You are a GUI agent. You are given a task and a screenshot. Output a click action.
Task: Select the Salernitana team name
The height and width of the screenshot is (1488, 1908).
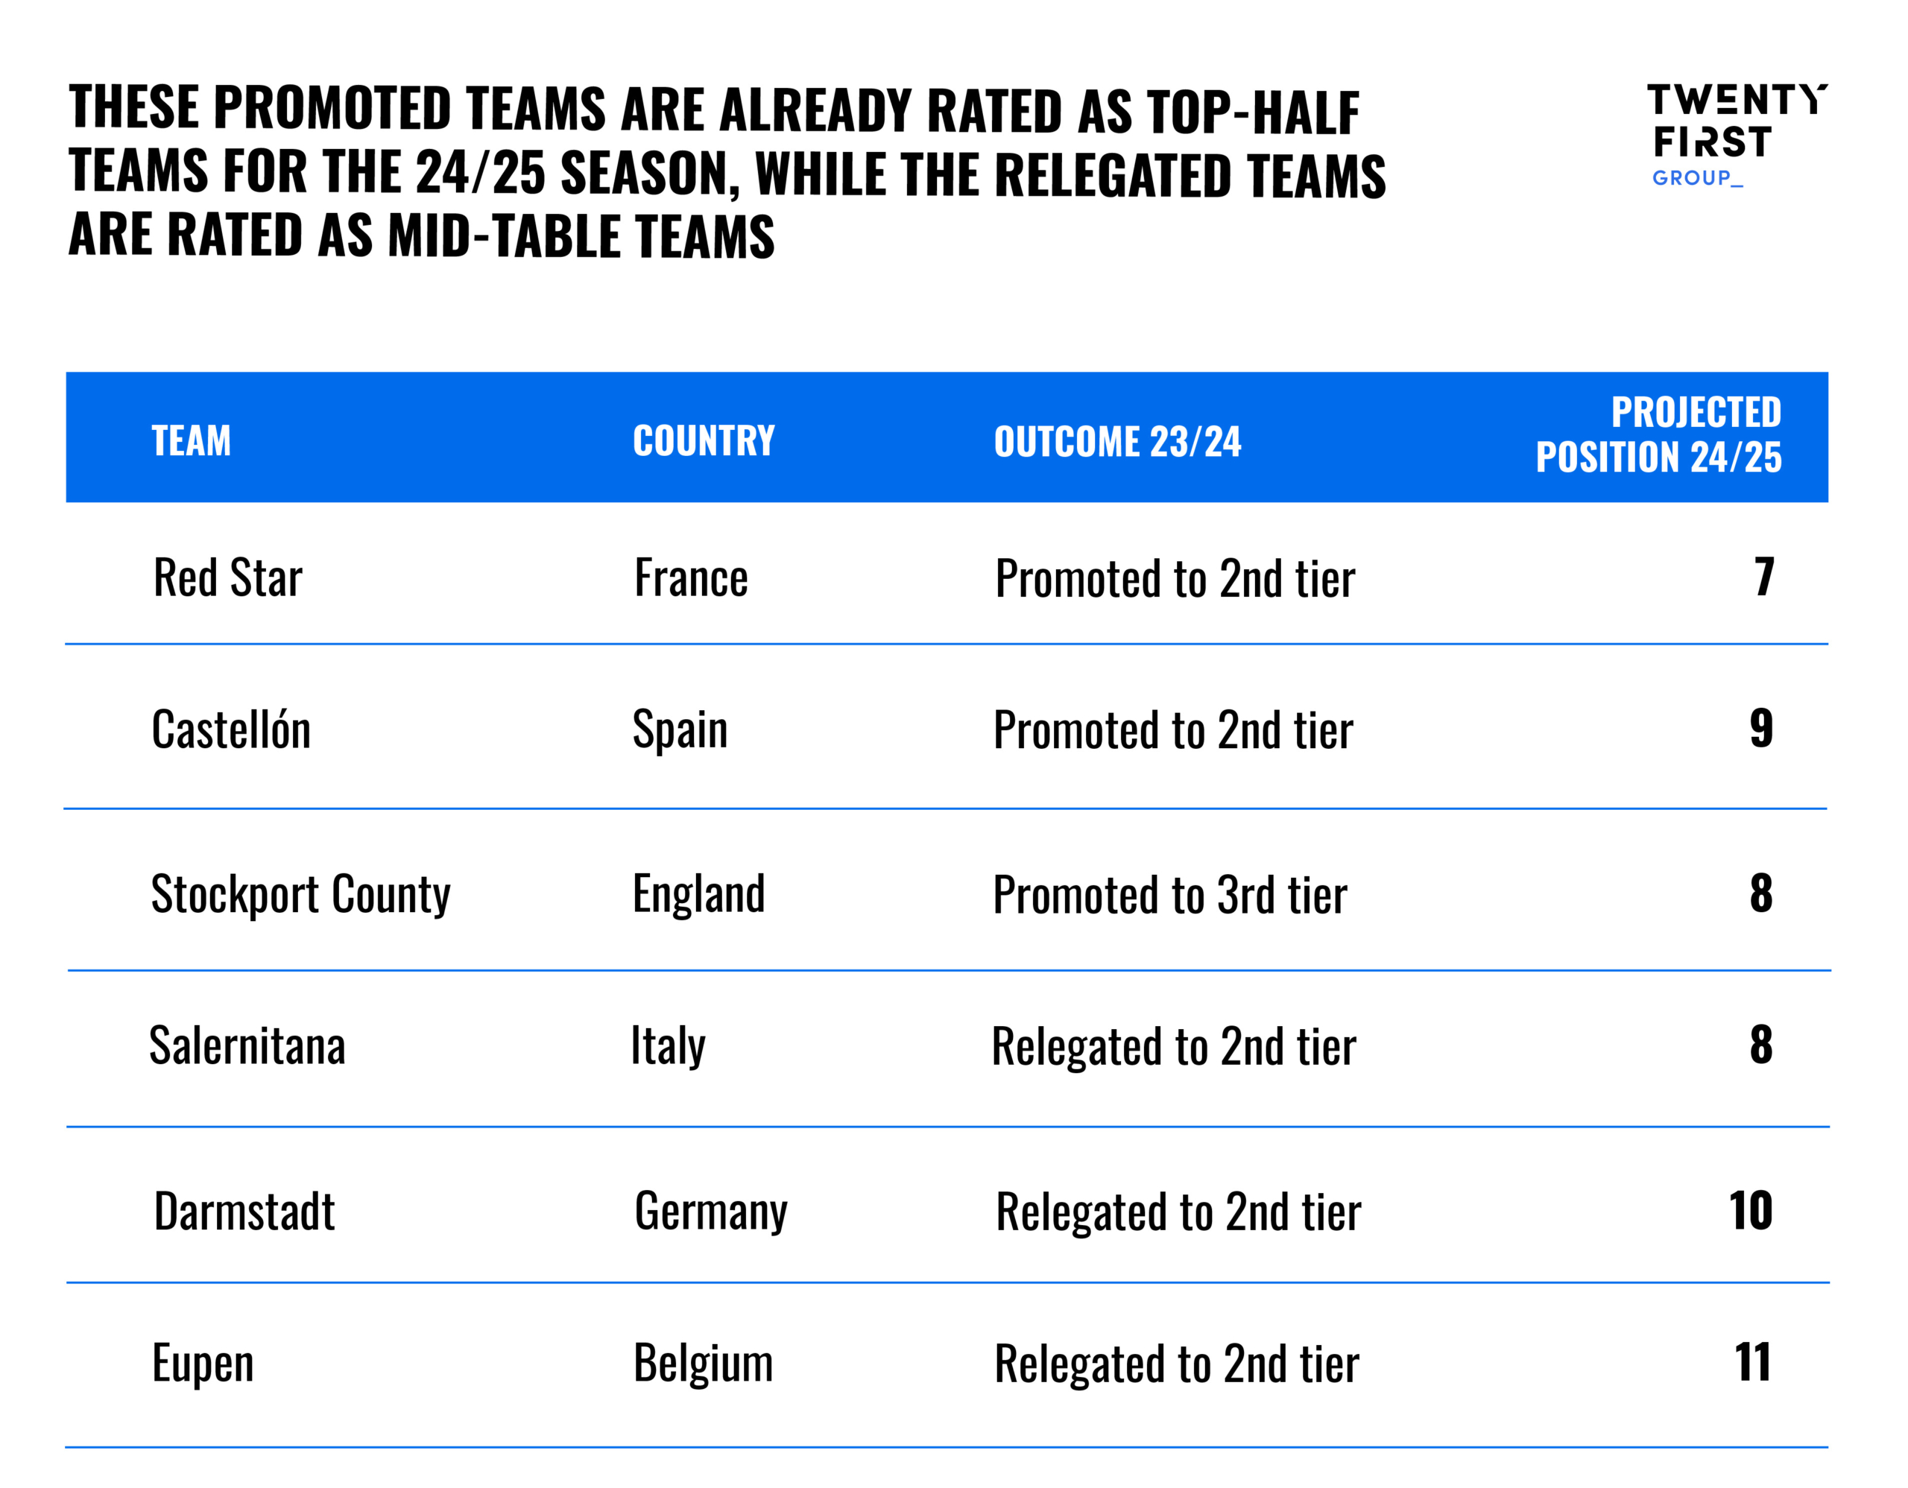[247, 1046]
